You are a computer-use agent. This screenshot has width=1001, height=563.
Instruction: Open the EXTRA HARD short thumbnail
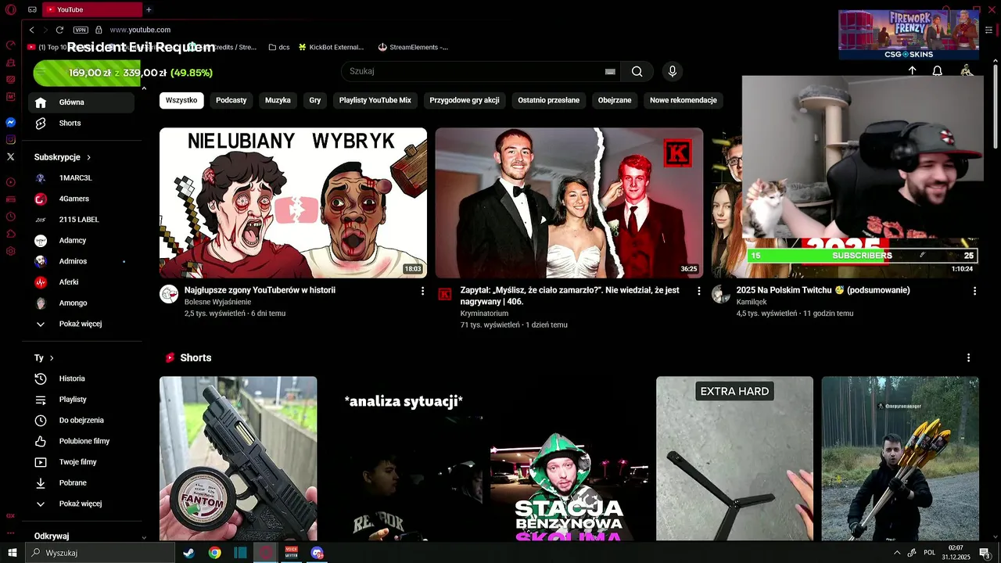734,458
